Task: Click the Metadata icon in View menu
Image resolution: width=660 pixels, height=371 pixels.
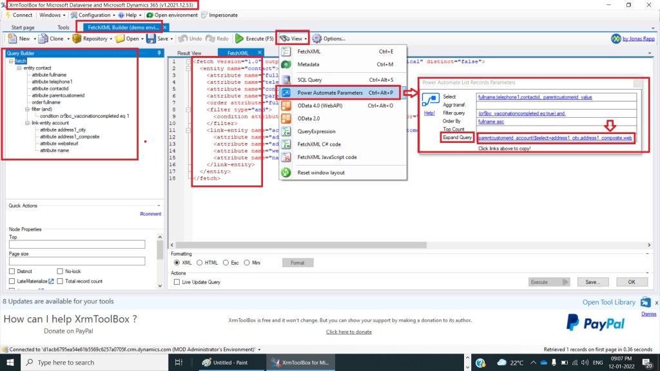Action: click(x=286, y=64)
